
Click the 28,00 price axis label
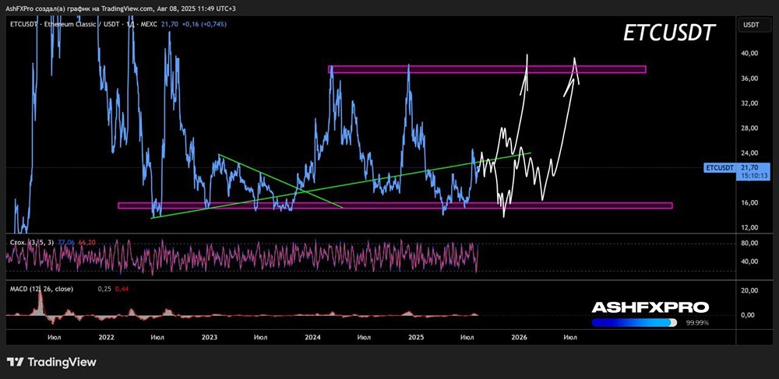pyautogui.click(x=749, y=128)
